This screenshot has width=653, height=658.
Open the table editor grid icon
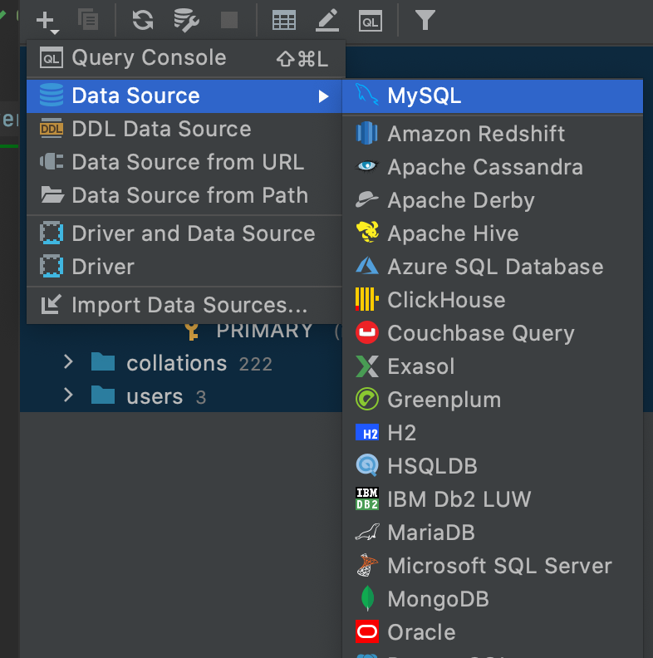pyautogui.click(x=284, y=20)
